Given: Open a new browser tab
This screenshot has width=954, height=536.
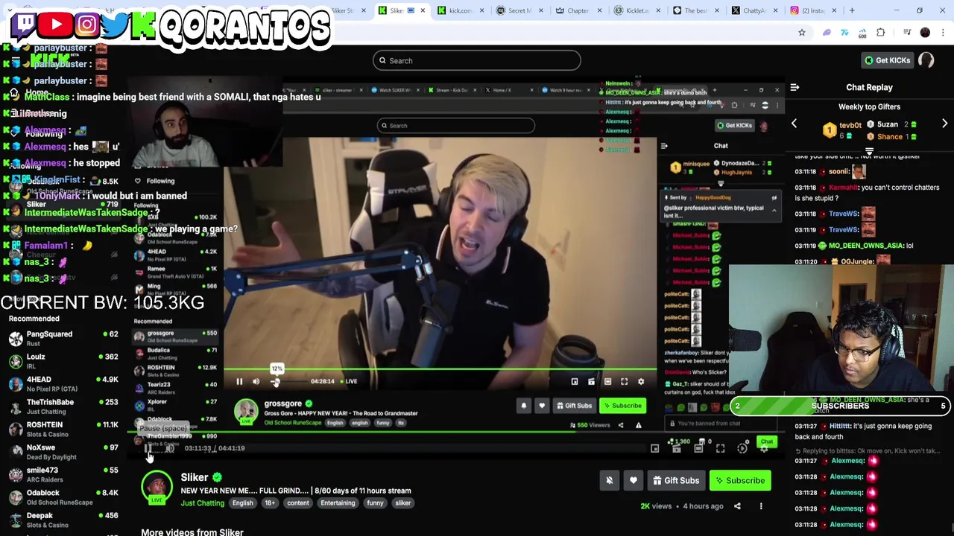Looking at the screenshot, I should 852,10.
